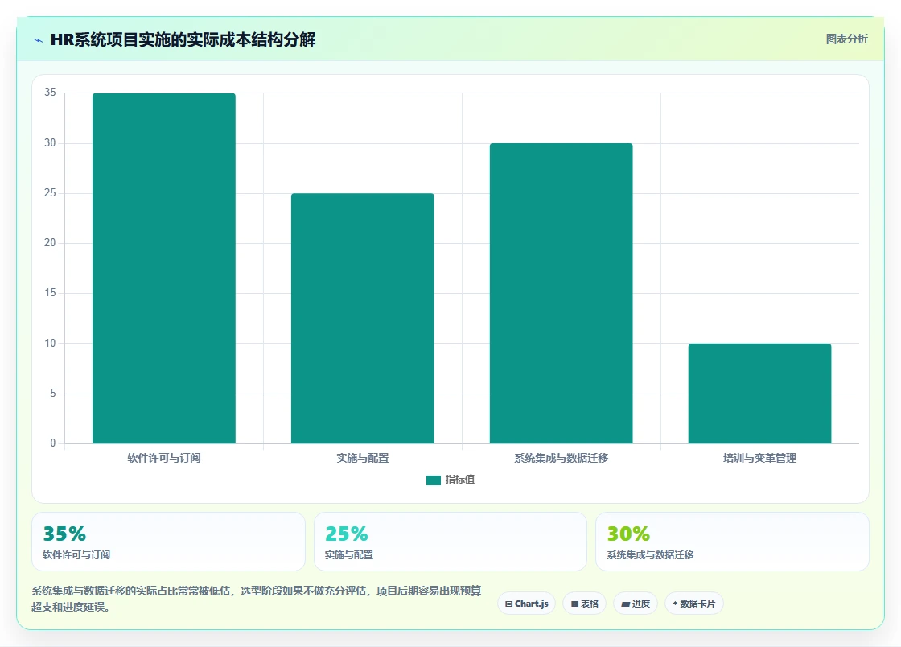
Task: Click the 25% value in second card
Action: [x=347, y=534]
